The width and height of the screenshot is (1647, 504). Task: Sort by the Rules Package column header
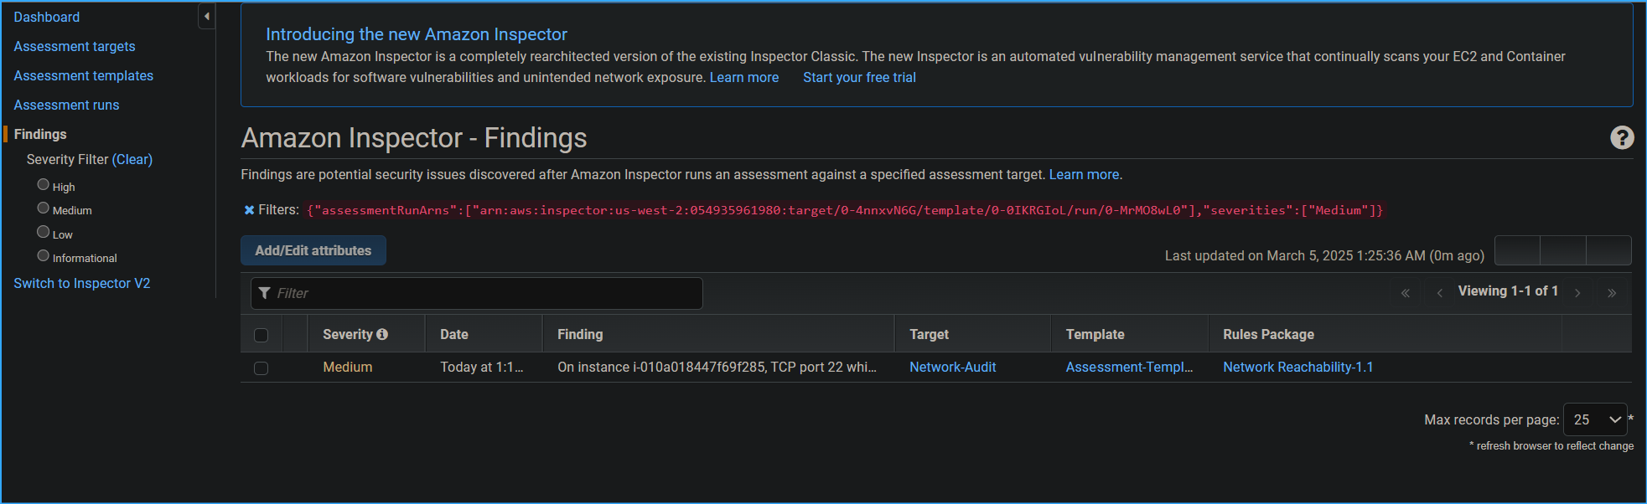pos(1268,334)
